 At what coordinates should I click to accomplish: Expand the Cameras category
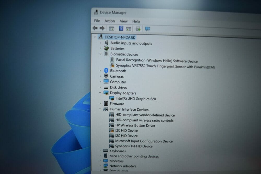100,76
